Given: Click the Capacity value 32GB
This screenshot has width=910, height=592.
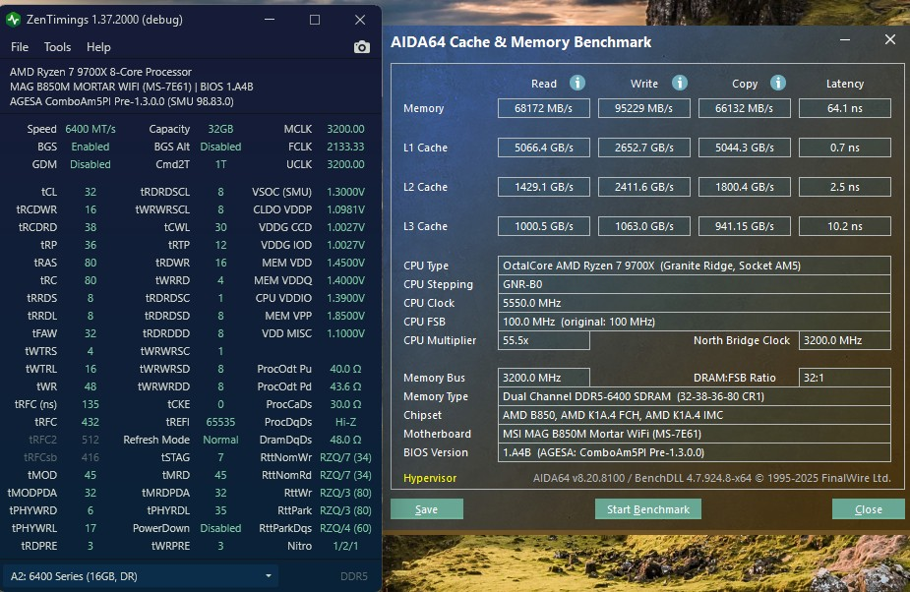Looking at the screenshot, I should click(220, 129).
